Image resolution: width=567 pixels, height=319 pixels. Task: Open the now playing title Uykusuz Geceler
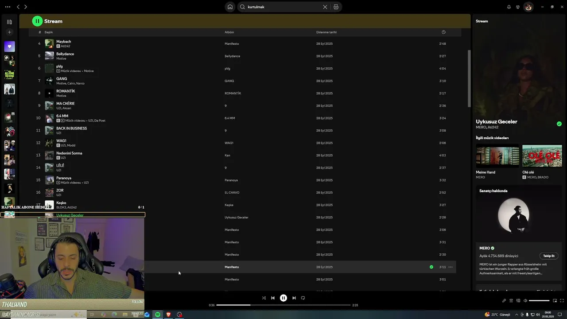point(497,121)
